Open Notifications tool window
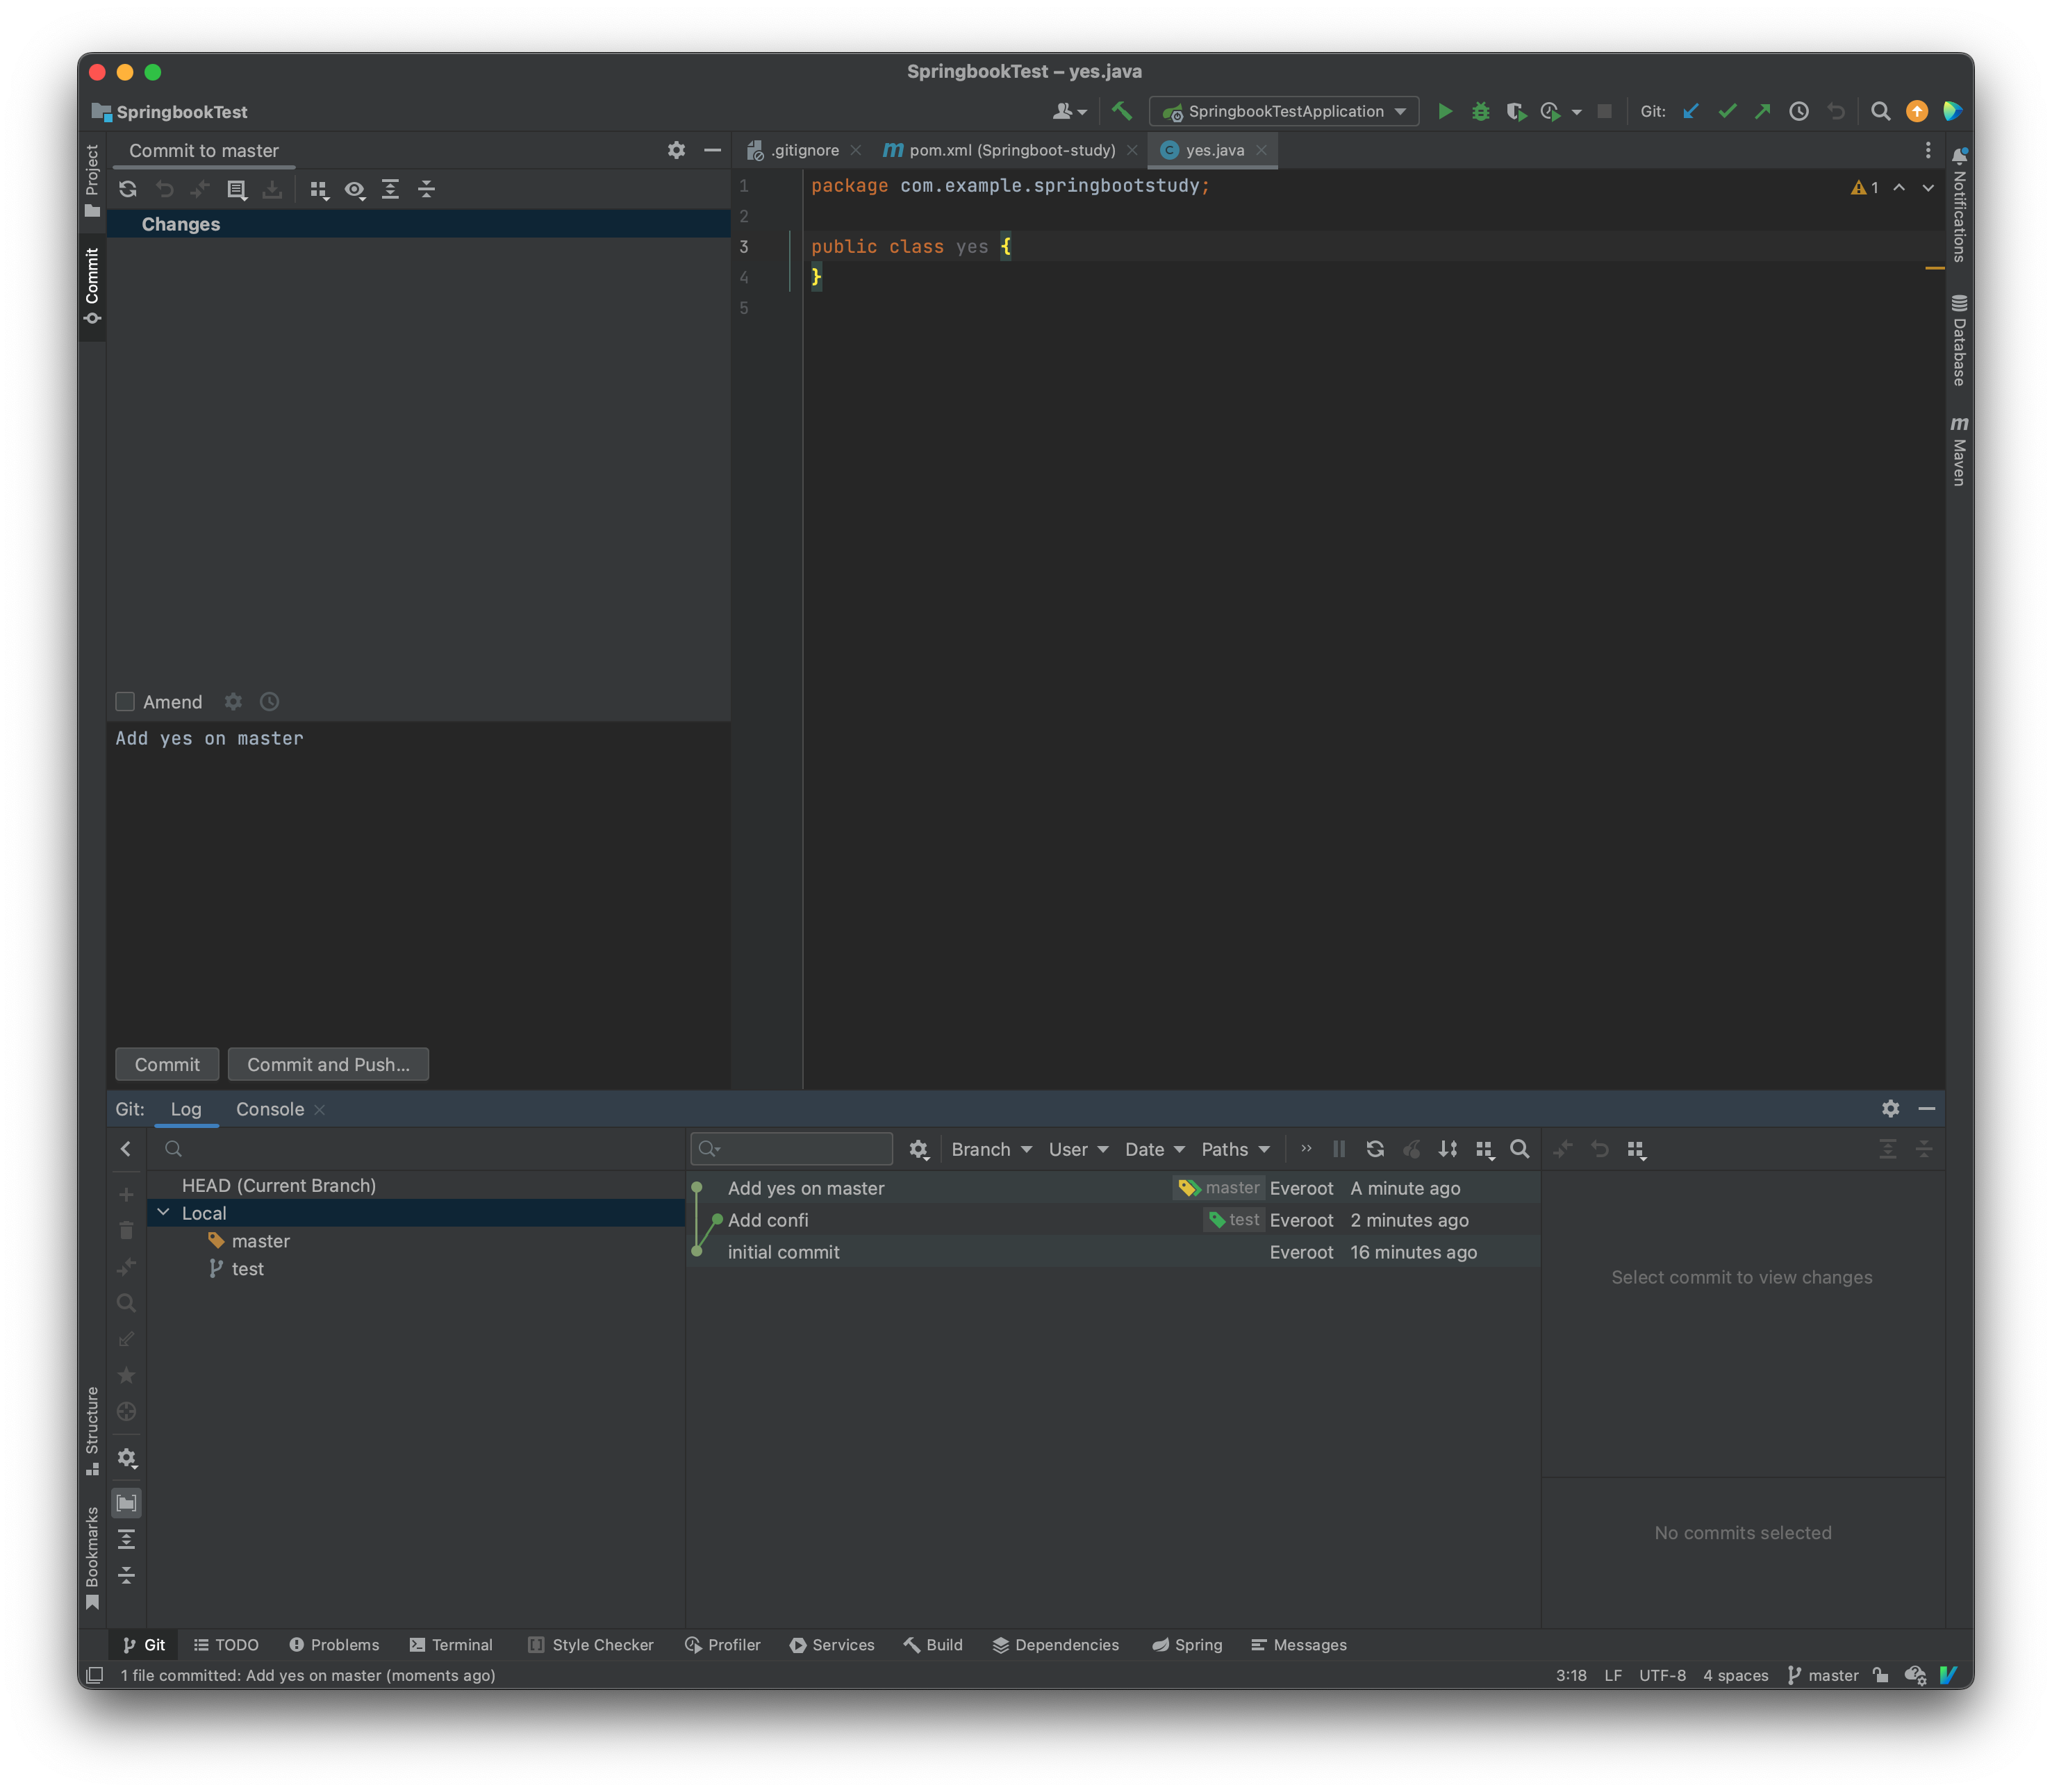The height and width of the screenshot is (1792, 2052). tap(1959, 205)
